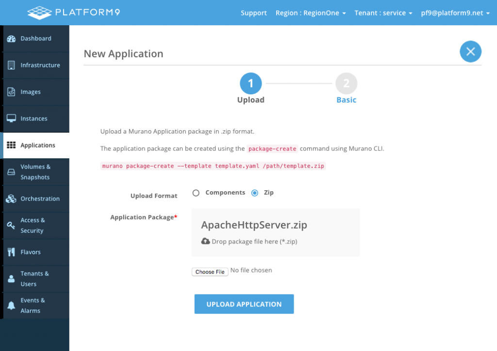This screenshot has height=351, width=497.
Task: Close the New Application dialog
Action: pos(470,52)
